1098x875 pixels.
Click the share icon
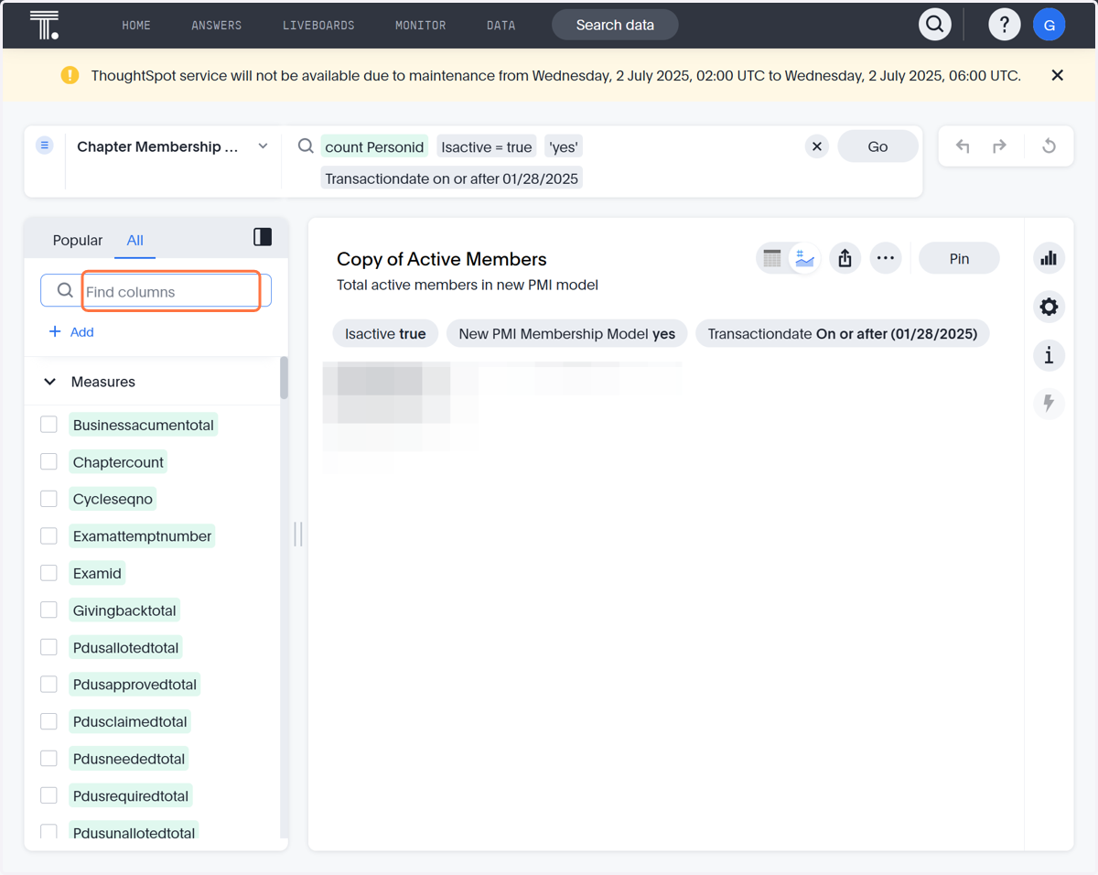click(845, 259)
